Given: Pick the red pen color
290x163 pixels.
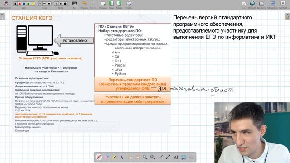Looking at the screenshot, I should click(19, 4).
